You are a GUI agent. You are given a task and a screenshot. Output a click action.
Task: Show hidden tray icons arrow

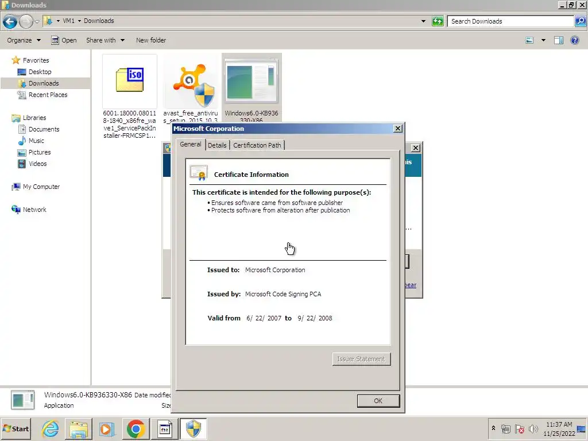[x=493, y=428]
